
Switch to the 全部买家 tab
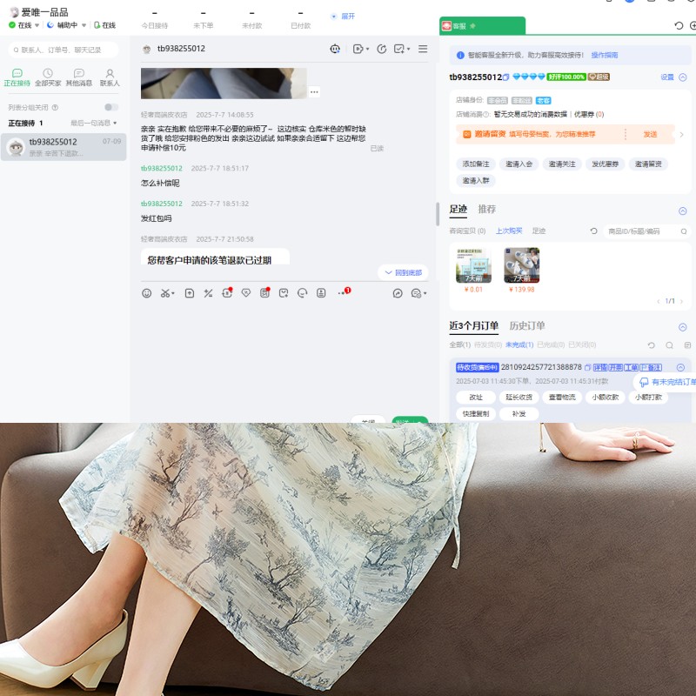[x=48, y=77]
